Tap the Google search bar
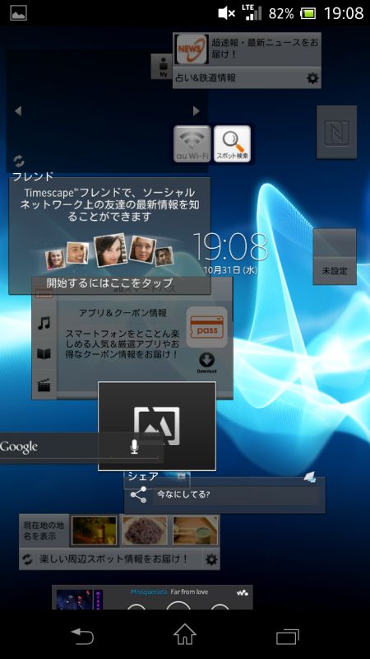This screenshot has height=659, width=370. click(80, 448)
